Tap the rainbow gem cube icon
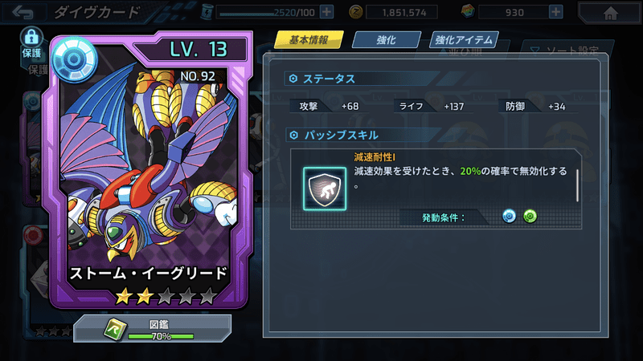 [x=468, y=11]
